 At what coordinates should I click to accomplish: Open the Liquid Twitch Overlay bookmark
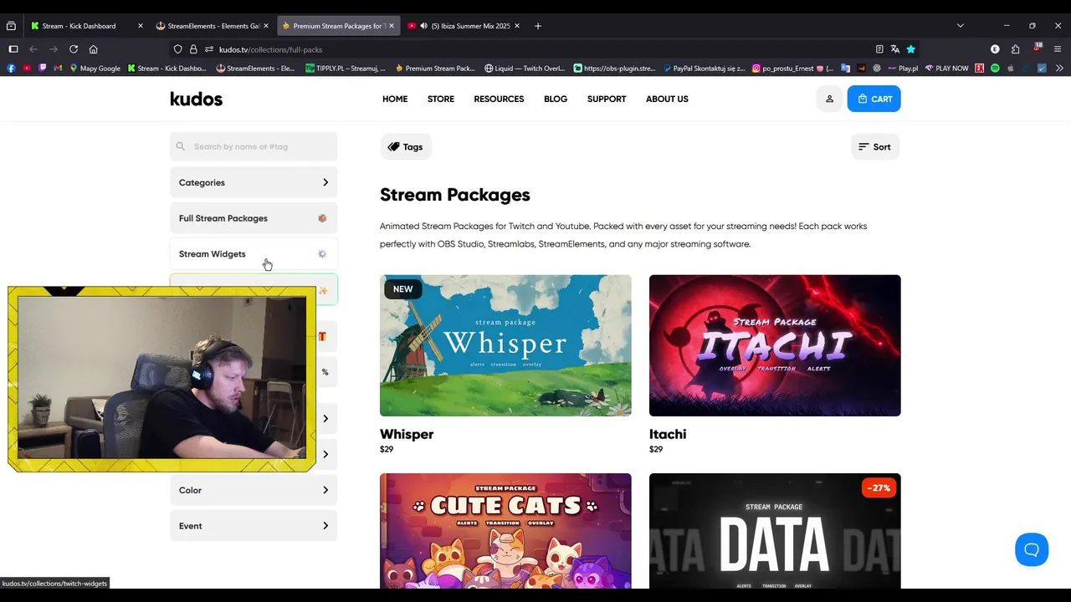(525, 69)
